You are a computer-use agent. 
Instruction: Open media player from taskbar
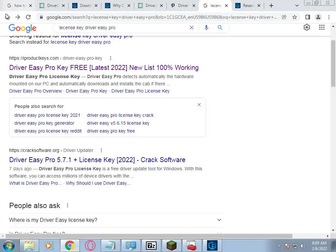tap(49, 245)
